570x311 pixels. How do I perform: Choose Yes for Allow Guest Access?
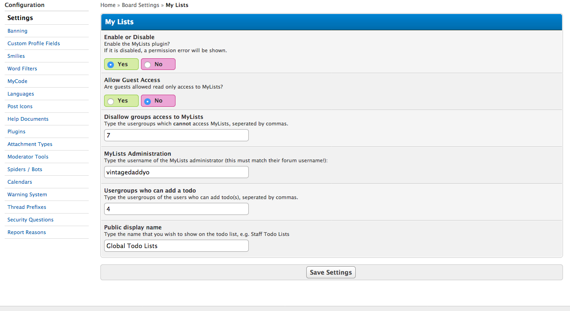[111, 101]
